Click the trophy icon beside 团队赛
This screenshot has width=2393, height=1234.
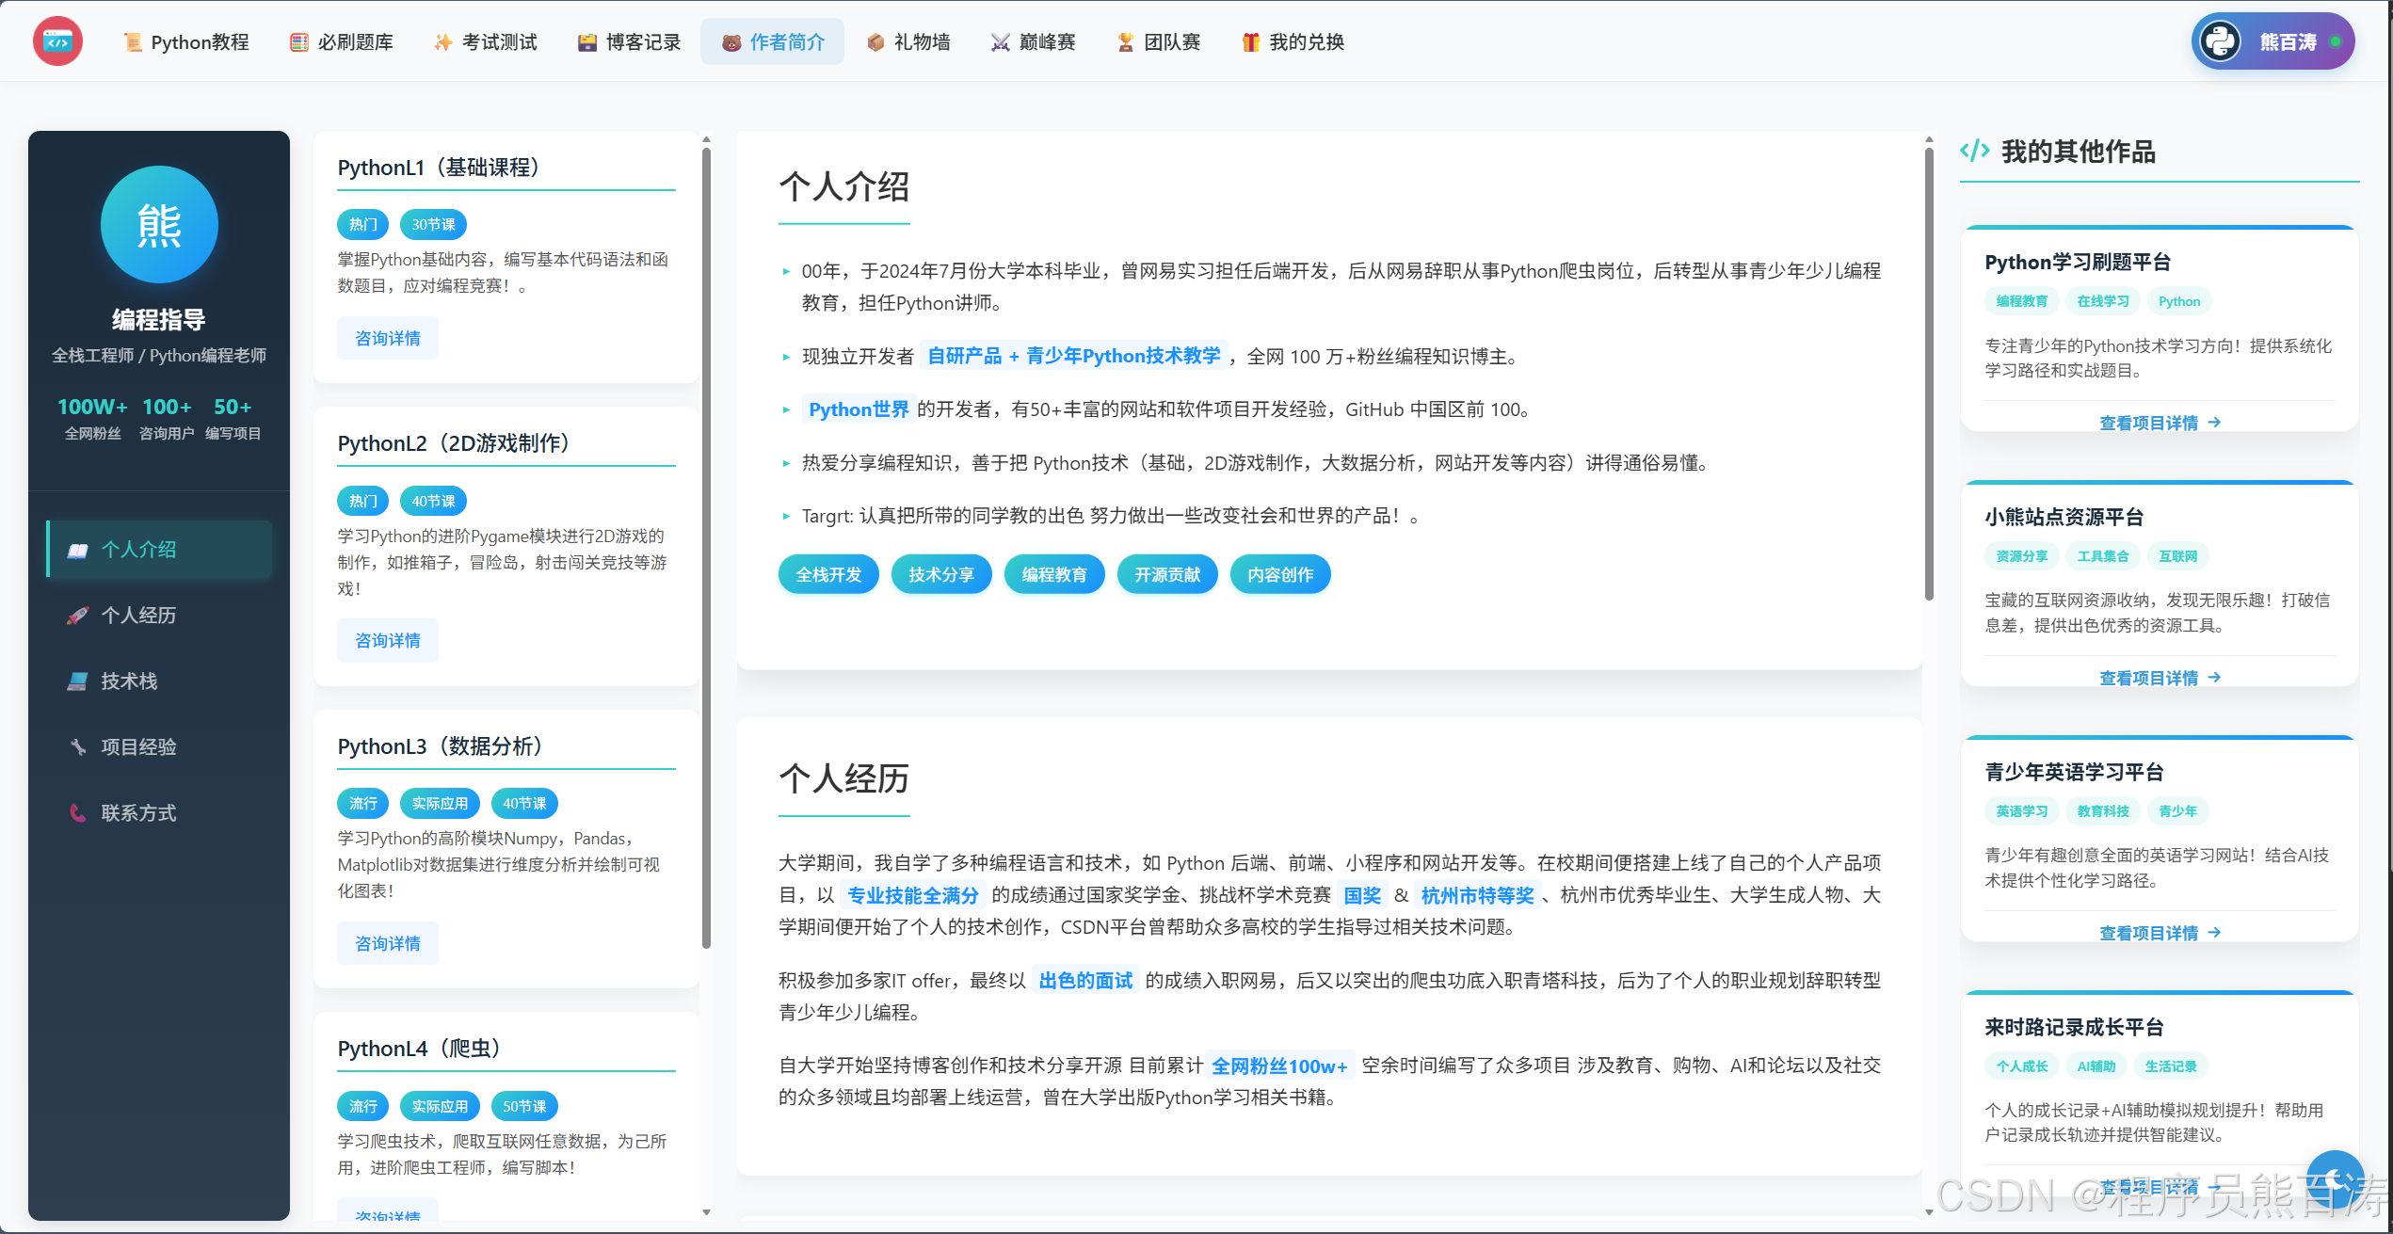tap(1126, 42)
